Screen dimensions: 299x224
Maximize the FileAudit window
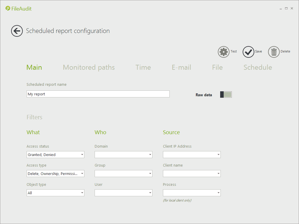click(x=286, y=8)
